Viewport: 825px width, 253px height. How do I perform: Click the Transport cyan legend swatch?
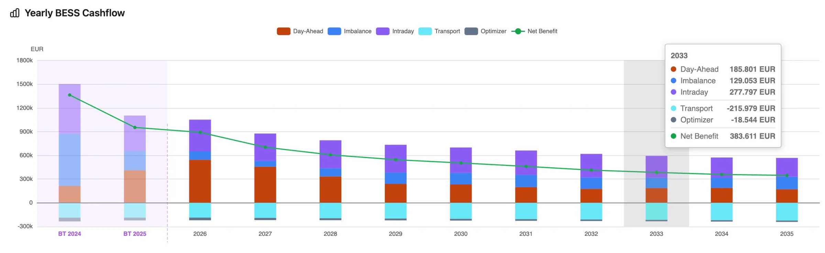425,31
